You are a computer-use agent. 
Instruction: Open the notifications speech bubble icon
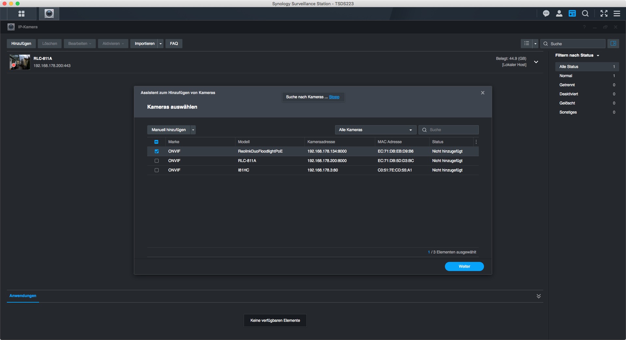(546, 14)
